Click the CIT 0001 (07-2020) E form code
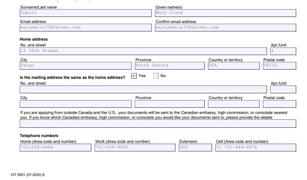 (x=27, y=175)
